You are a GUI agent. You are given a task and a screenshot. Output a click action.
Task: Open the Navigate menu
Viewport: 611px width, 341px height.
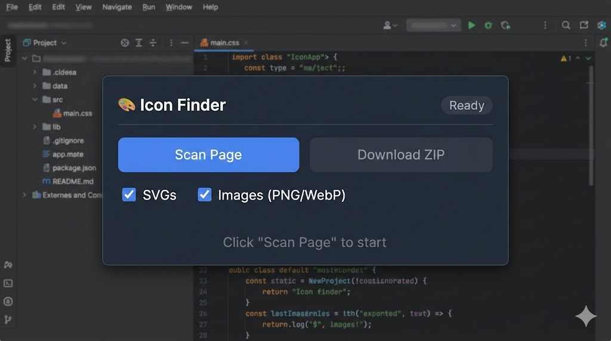point(117,7)
